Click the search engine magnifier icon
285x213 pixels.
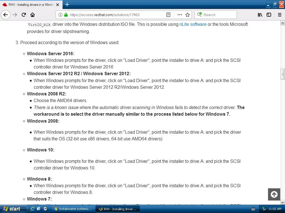pos(199,14)
